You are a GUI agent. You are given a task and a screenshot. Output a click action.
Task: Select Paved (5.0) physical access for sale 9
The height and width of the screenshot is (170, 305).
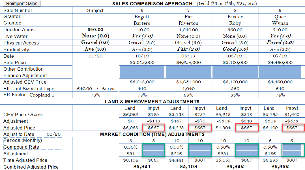click(x=280, y=42)
